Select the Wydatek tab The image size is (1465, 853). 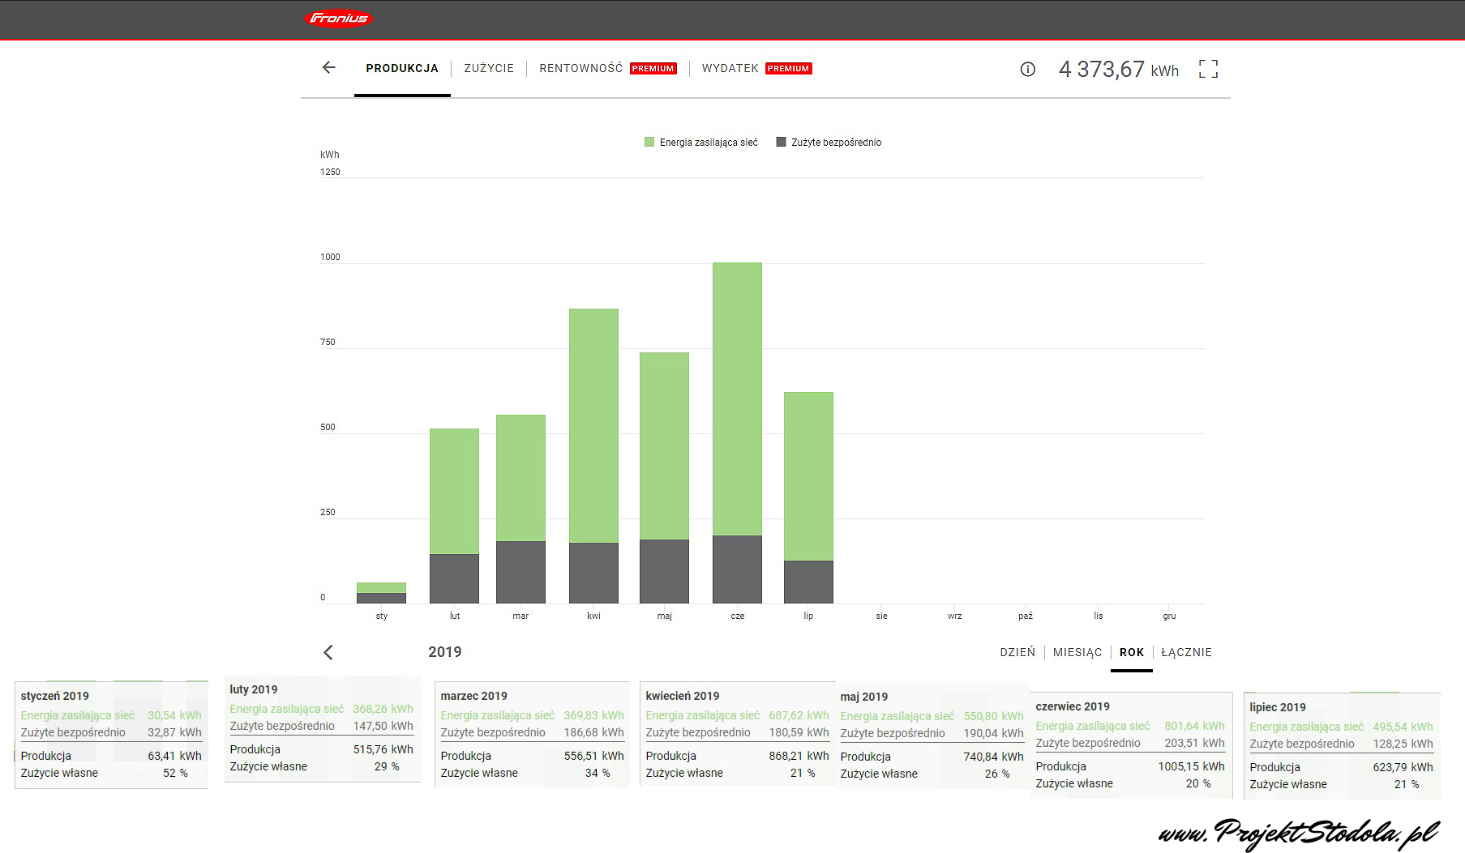coord(730,69)
